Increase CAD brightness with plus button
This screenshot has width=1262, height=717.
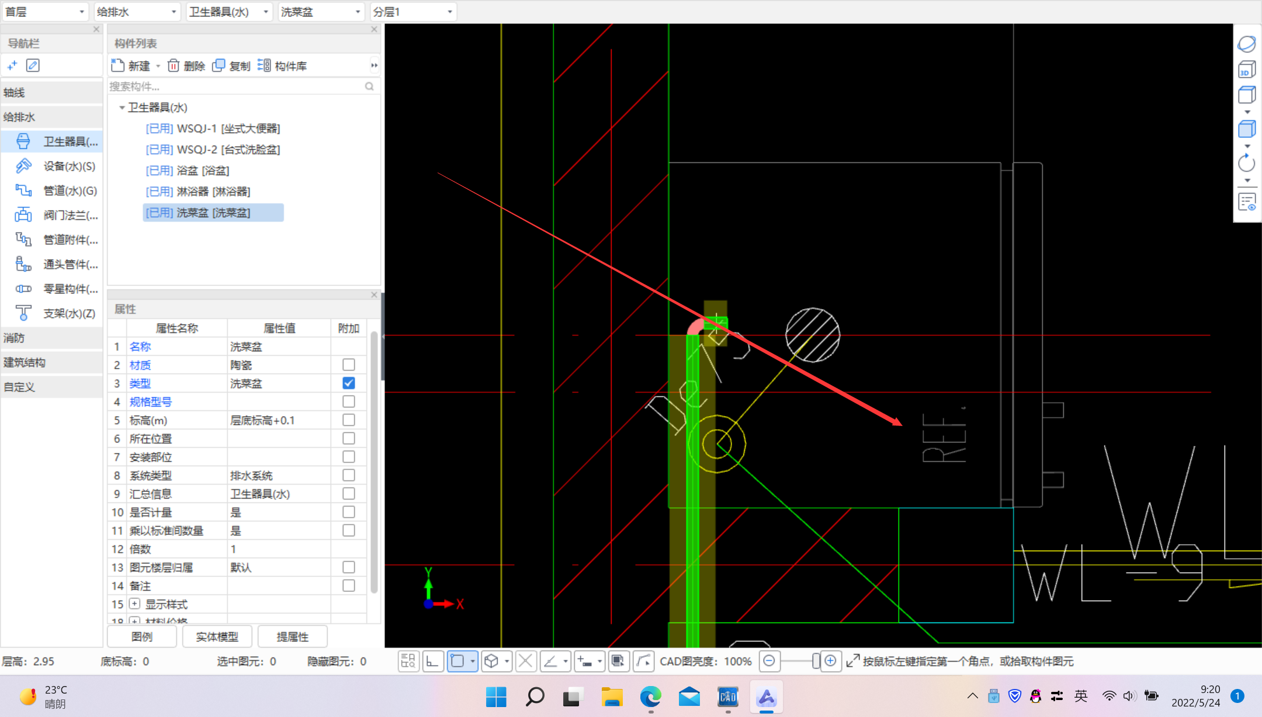[830, 661]
